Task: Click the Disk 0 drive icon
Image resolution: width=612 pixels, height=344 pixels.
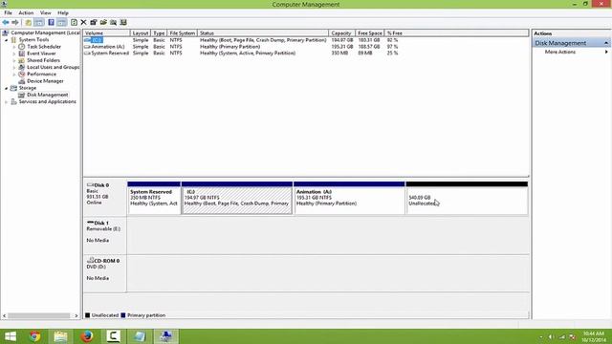Action: point(90,184)
